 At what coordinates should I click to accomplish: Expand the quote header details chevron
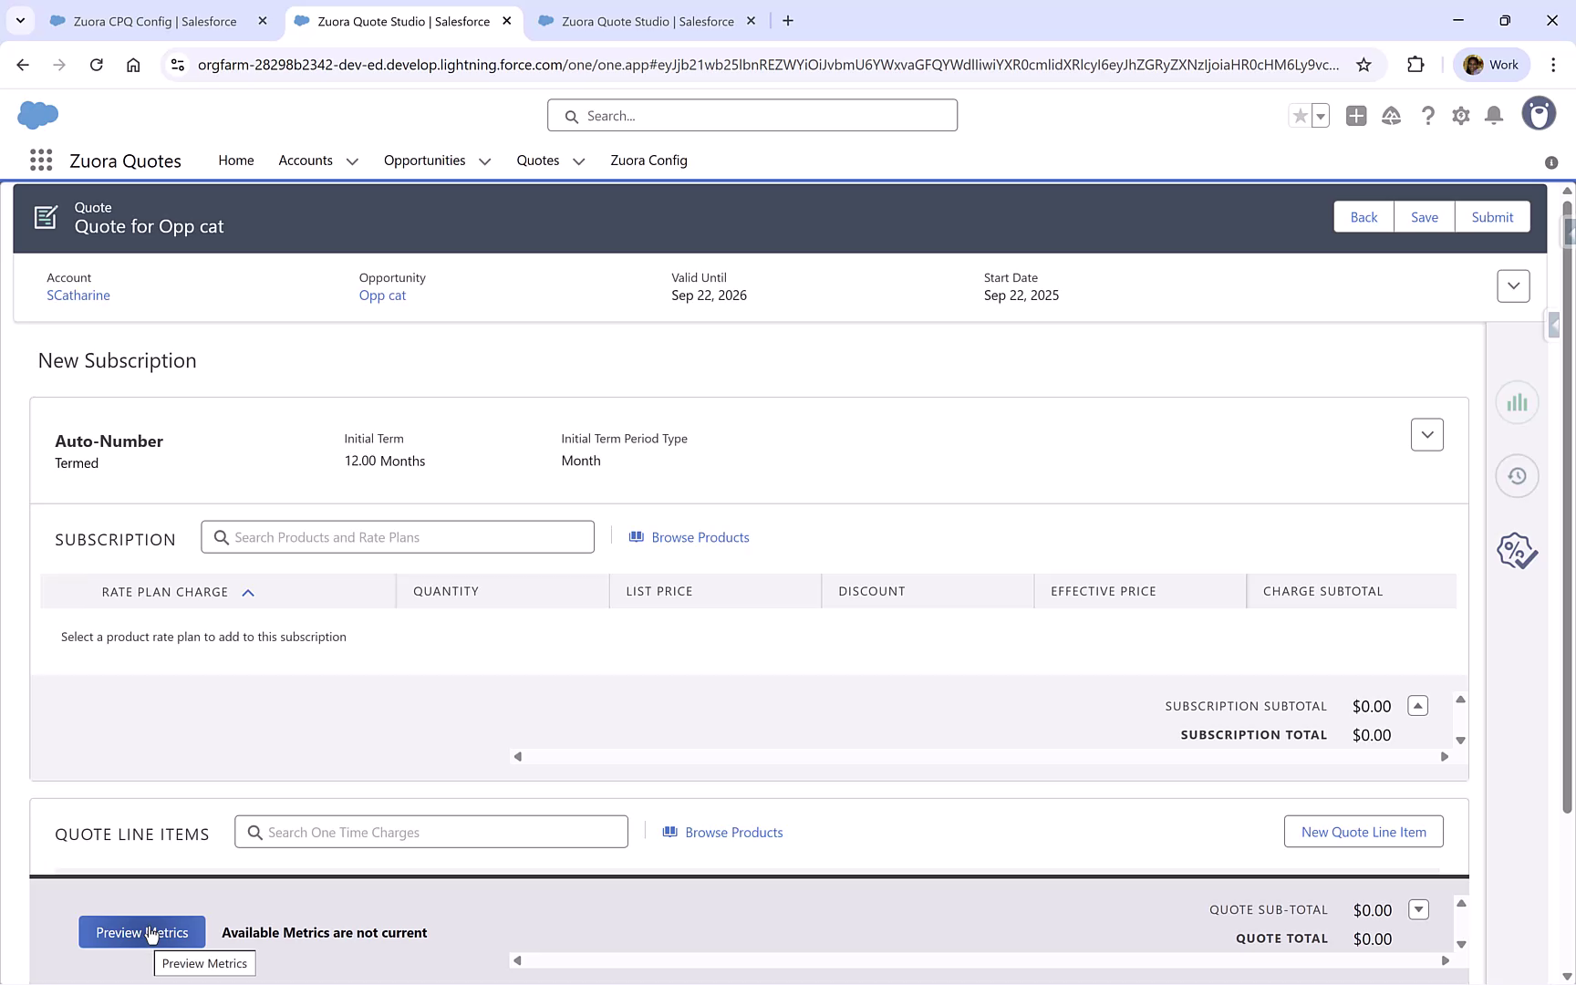(1513, 285)
